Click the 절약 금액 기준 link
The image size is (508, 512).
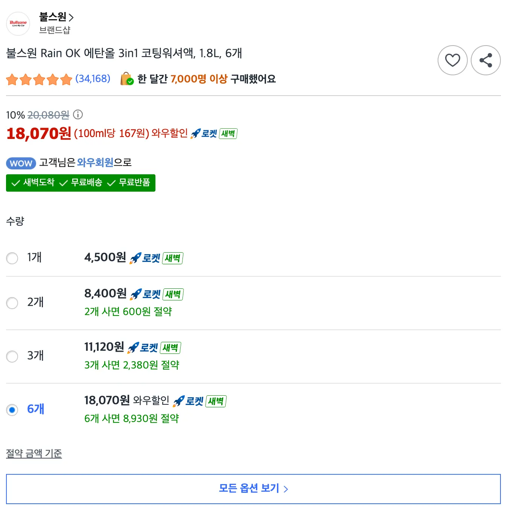tap(34, 453)
